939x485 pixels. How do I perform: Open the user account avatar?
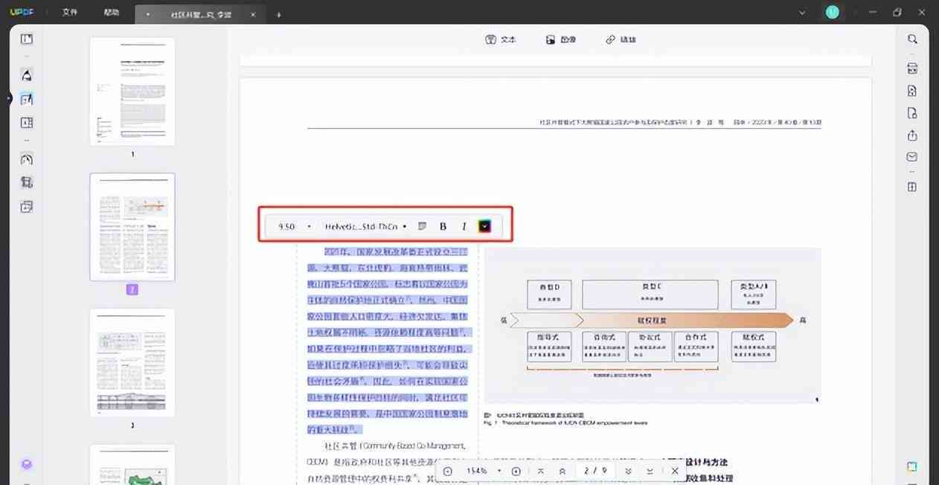[832, 13]
